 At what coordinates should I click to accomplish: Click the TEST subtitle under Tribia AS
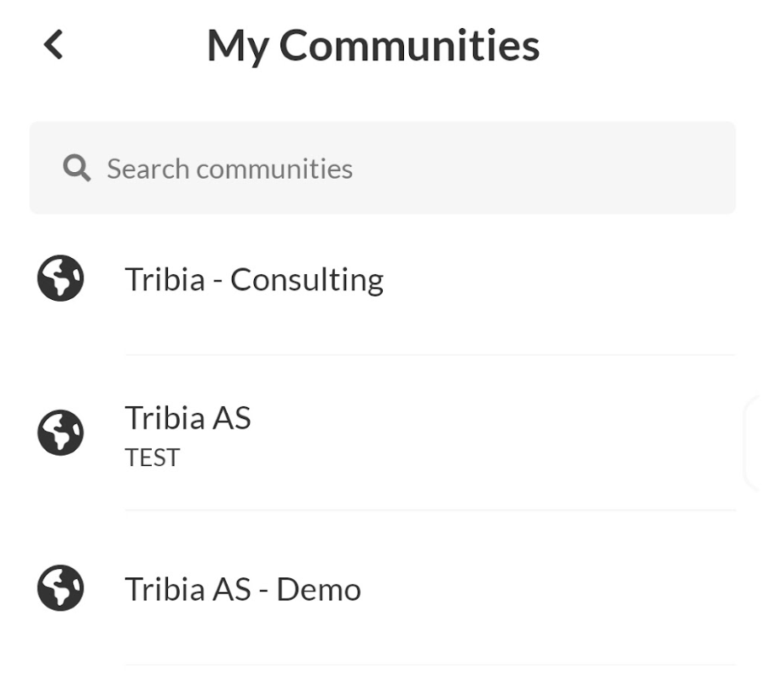coord(153,458)
